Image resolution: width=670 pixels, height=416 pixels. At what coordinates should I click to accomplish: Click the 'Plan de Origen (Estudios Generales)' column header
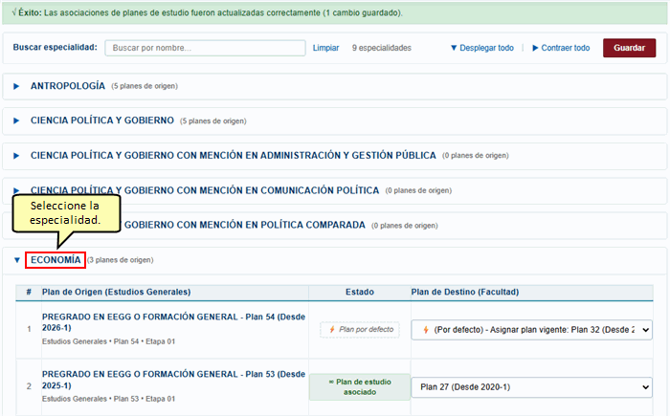116,292
